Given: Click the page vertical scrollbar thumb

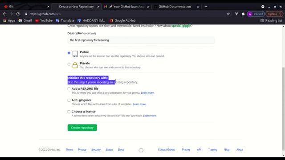Looking at the screenshot, I should (283, 109).
